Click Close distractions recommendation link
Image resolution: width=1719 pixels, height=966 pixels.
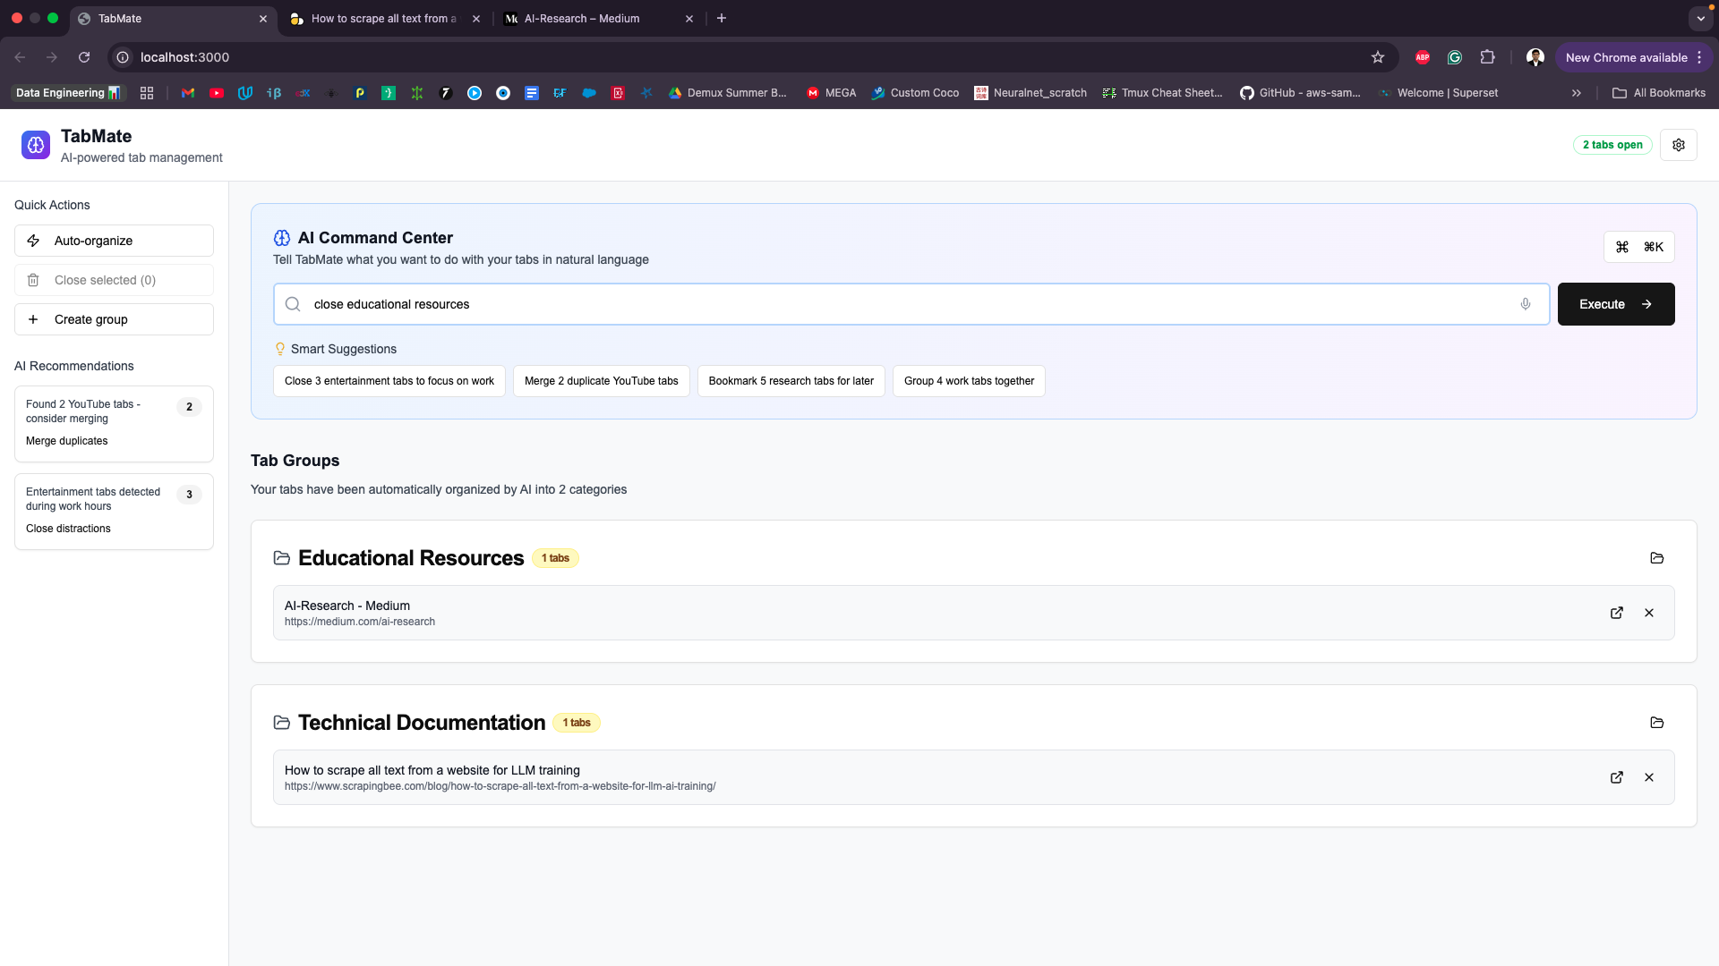click(69, 529)
